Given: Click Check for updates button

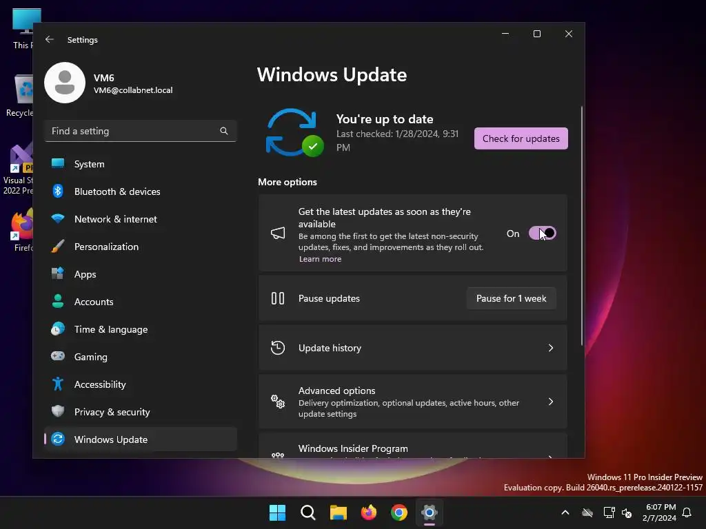Looking at the screenshot, I should tap(521, 138).
